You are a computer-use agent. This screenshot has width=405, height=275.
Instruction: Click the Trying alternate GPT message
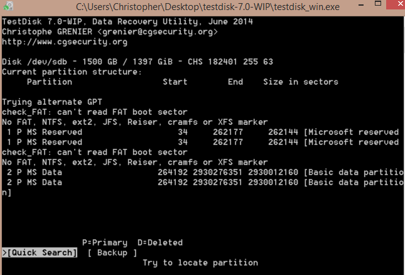pos(52,102)
